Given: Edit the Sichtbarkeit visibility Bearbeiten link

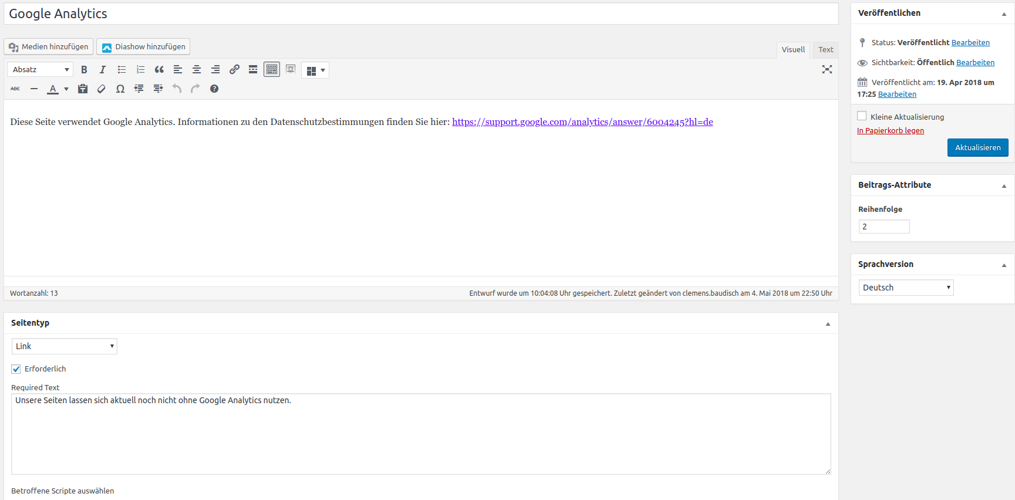Looking at the screenshot, I should pyautogui.click(x=975, y=62).
